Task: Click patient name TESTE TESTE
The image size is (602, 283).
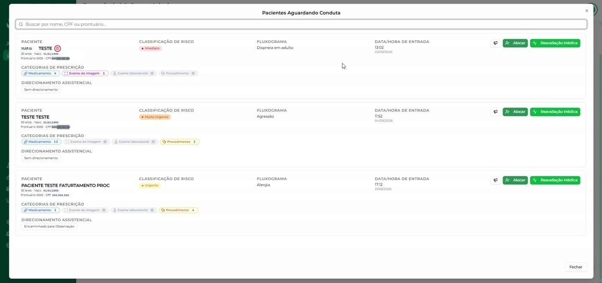Action: tap(35, 117)
